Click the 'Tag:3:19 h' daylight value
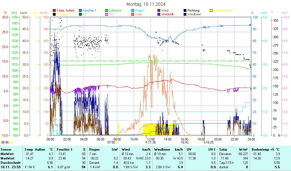This screenshot has height=171, width=291. pyautogui.click(x=226, y=163)
